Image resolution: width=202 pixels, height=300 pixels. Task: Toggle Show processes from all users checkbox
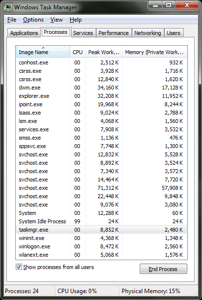coord(19,267)
